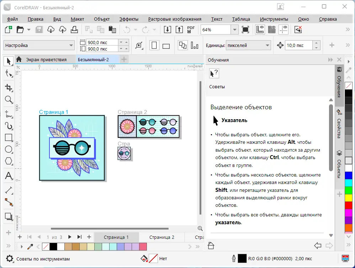355x268 pixels.
Task: Open the Эффекты menu
Action: pyautogui.click(x=129, y=19)
